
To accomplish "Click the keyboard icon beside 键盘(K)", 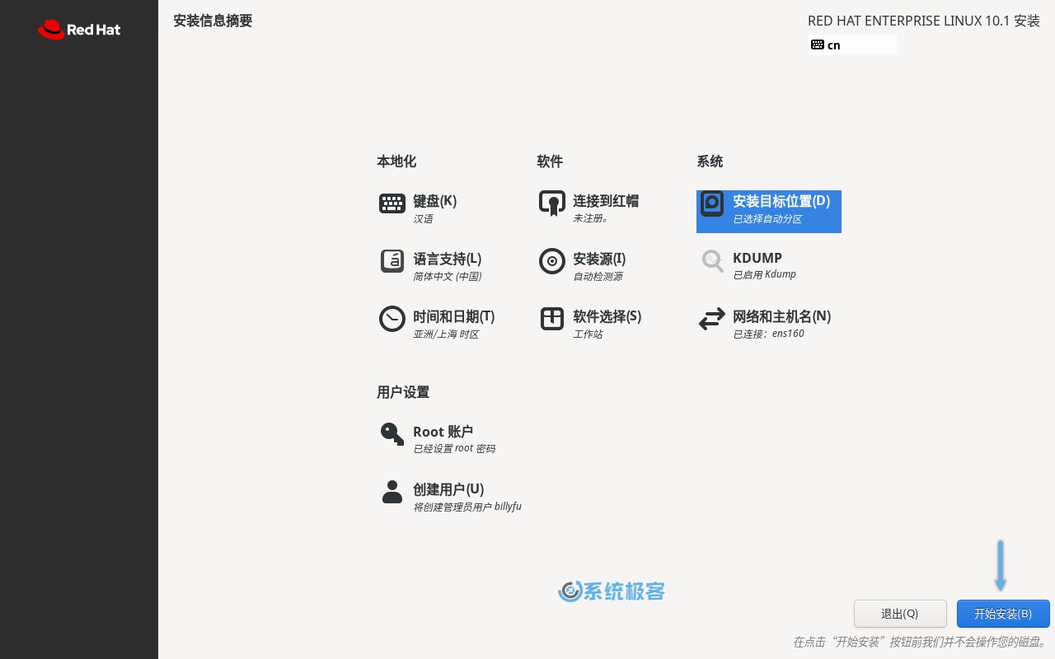I will (x=392, y=203).
